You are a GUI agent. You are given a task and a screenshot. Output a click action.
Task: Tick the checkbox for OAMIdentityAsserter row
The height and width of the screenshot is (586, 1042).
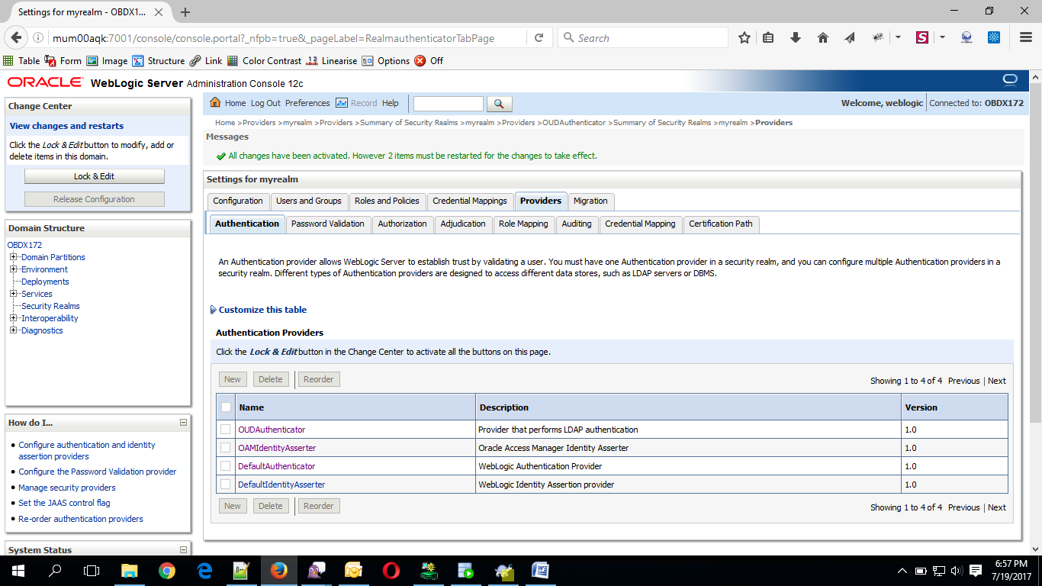[225, 448]
